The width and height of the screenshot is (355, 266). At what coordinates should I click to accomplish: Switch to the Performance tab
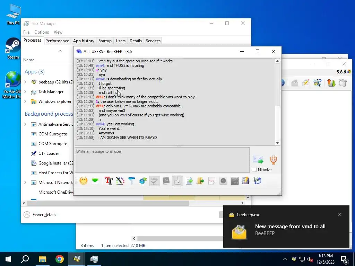pos(57,41)
